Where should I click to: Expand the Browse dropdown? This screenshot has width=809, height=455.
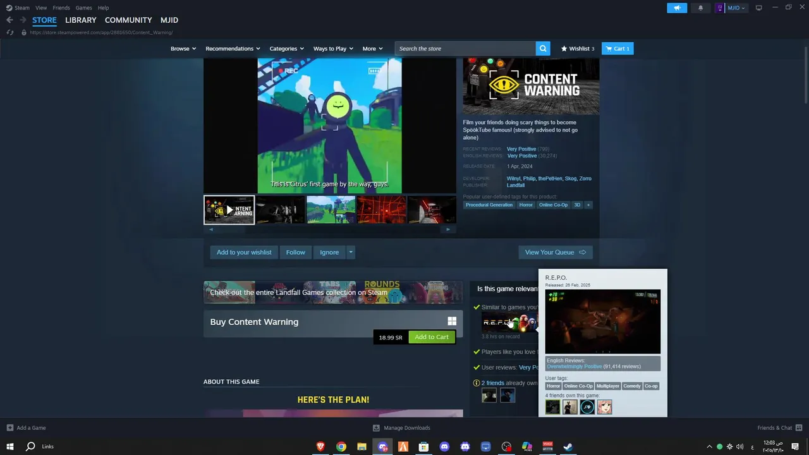(183, 49)
